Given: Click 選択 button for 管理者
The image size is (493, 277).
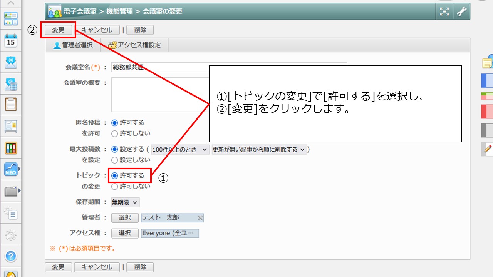Looking at the screenshot, I should (125, 218).
